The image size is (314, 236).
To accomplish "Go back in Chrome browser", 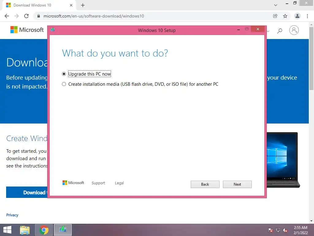I will point(7,16).
